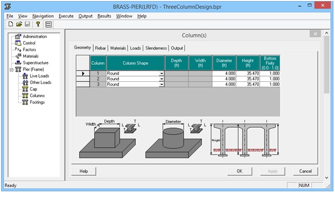
Task: Click the OK button
Action: tap(240, 171)
